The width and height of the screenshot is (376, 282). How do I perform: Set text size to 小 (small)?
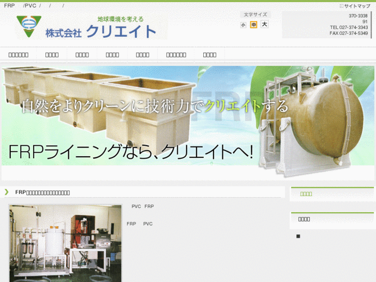pos(243,25)
